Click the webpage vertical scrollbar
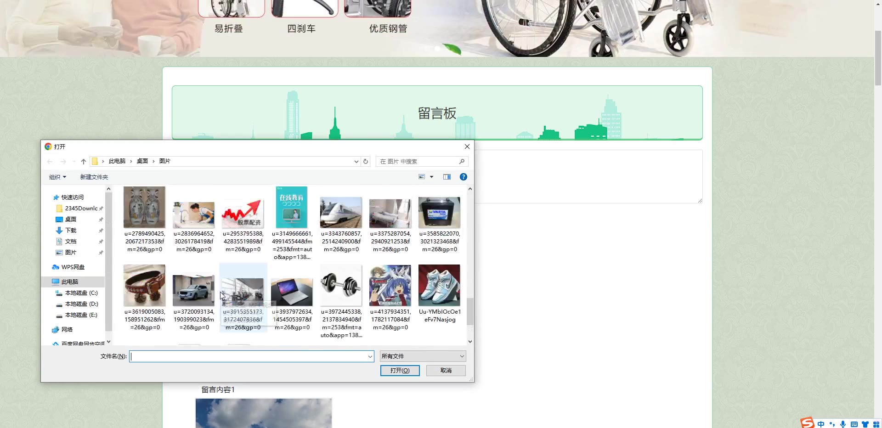The height and width of the screenshot is (428, 882). pos(878,58)
